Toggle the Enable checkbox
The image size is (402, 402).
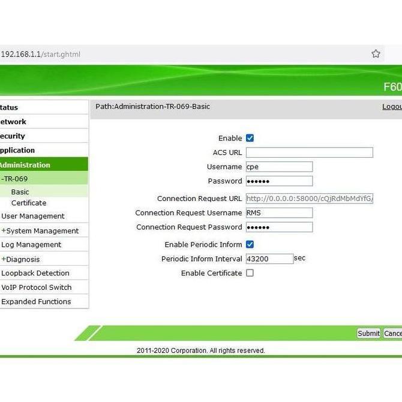point(250,138)
